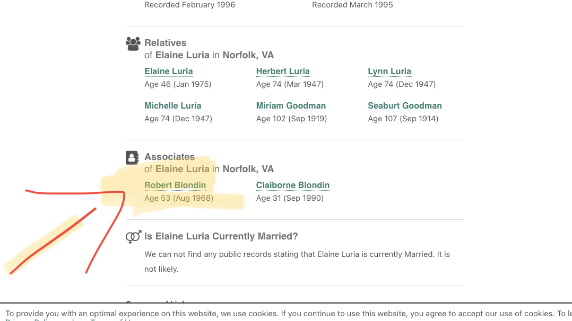572x321 pixels.
Task: Click Michelle Luria's 'Age 74 (Dec 1947)' text
Action: pos(178,119)
